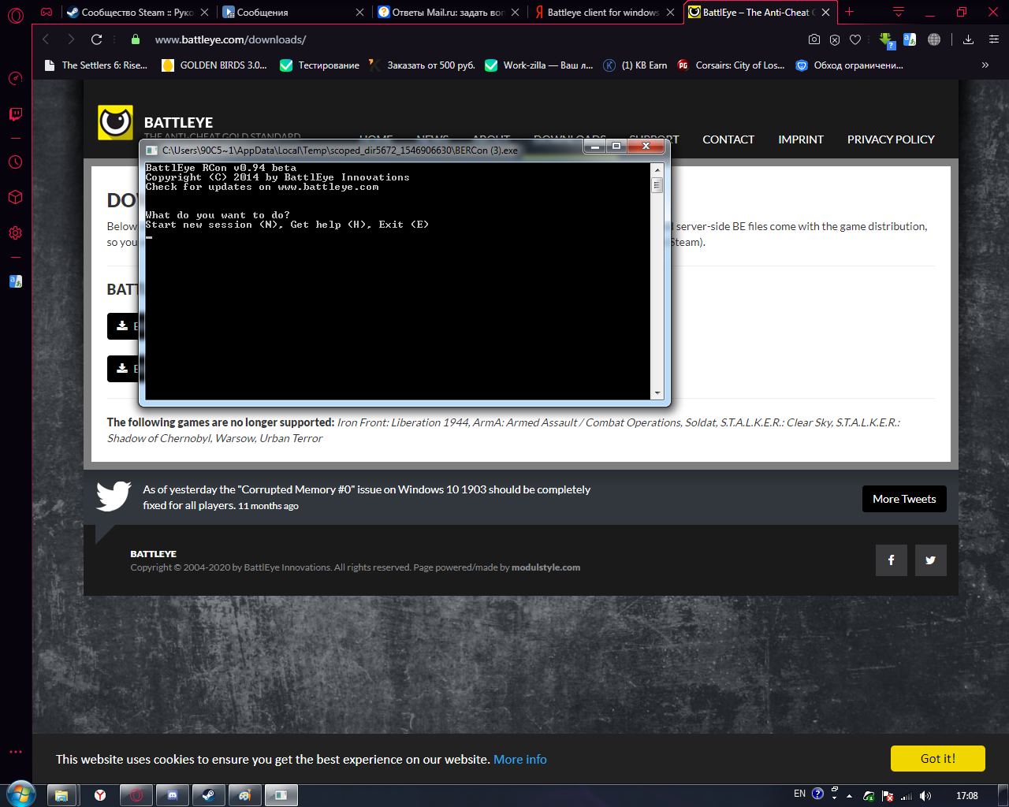Viewport: 1009px width, 807px height.
Task: Open Yandex Browser from taskbar
Action: (100, 795)
